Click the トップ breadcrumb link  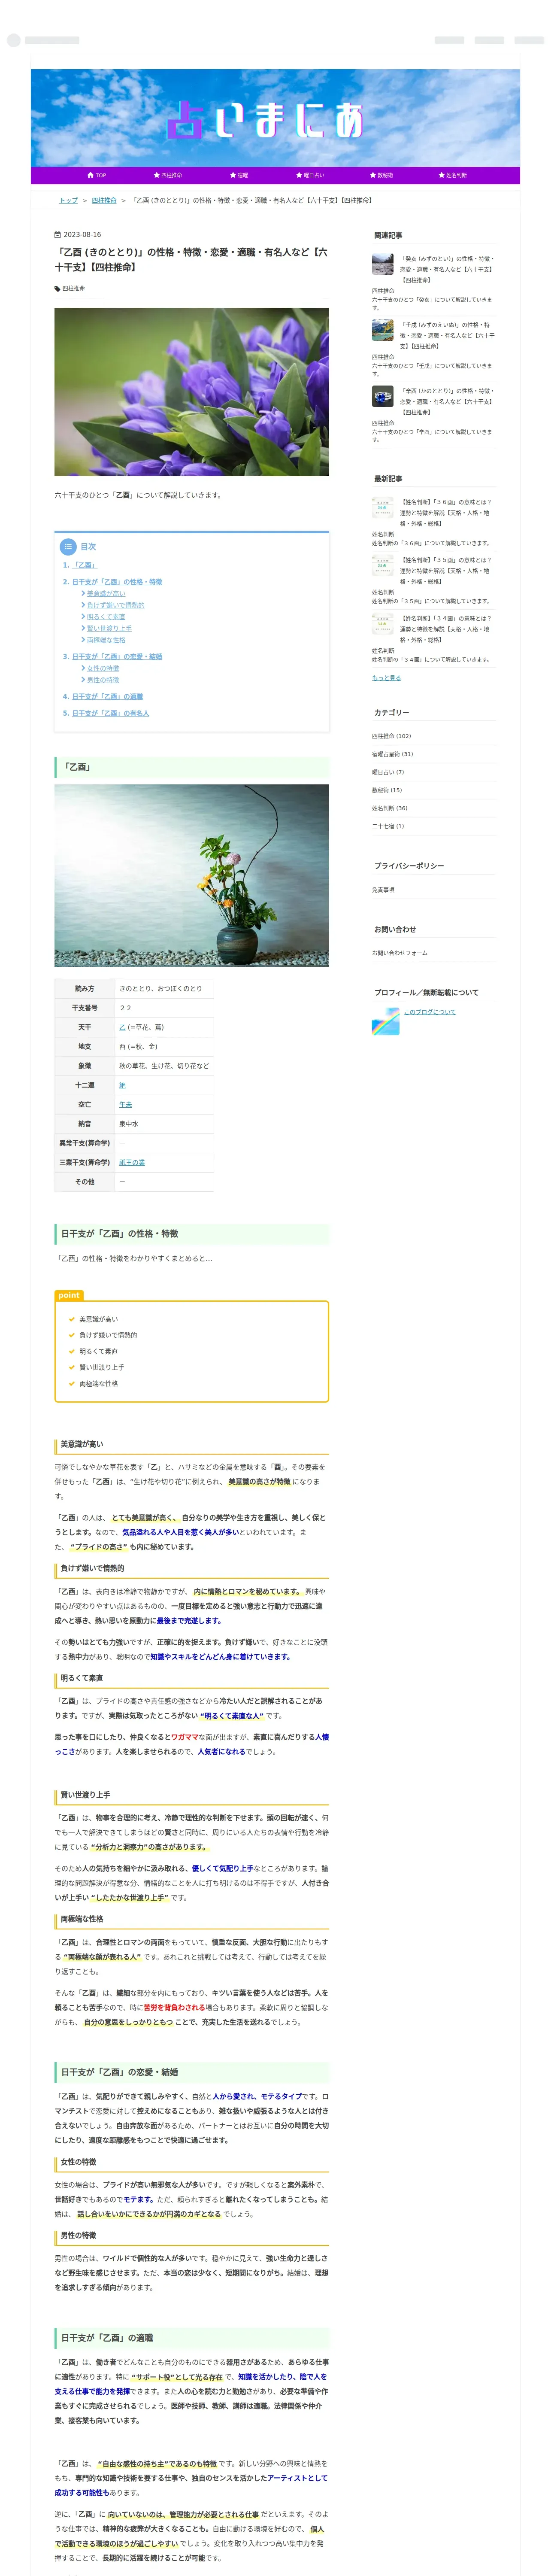(68, 200)
